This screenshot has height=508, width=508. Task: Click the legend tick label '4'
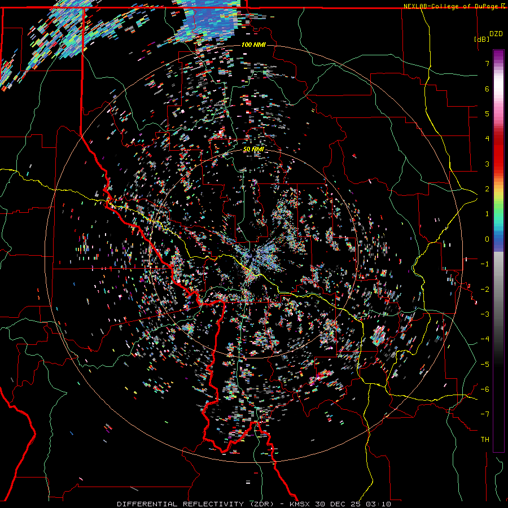tap(487, 139)
